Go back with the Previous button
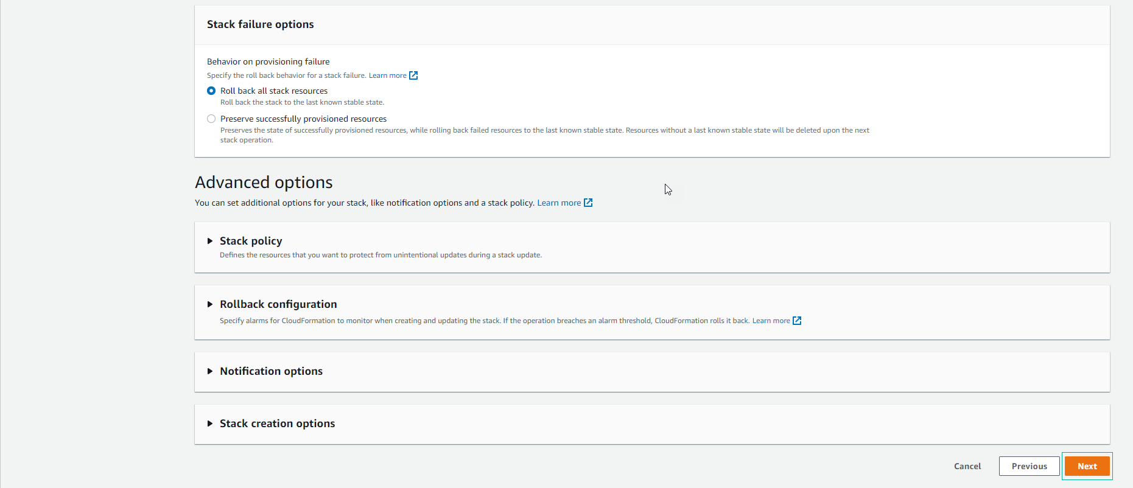 (x=1030, y=466)
